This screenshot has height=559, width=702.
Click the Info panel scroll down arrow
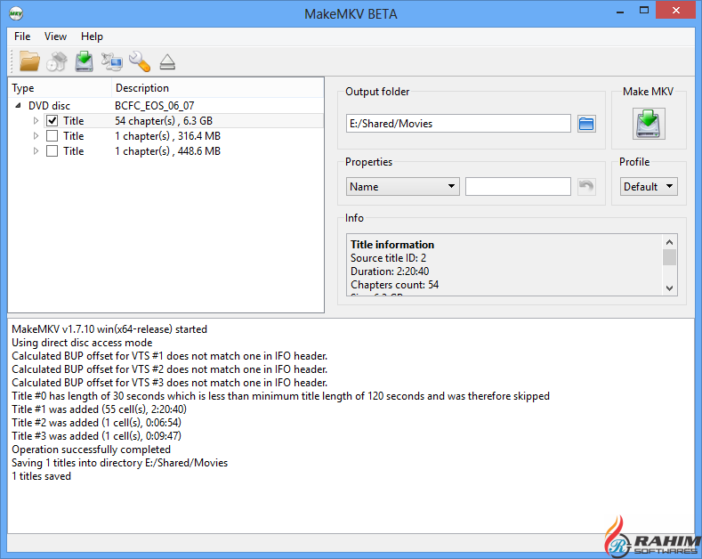tap(670, 288)
